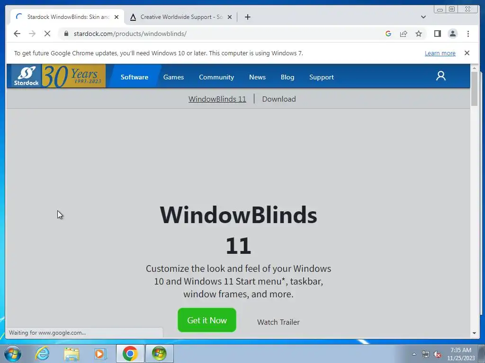Go back to the previous page
This screenshot has height=363, width=485.
click(x=17, y=34)
